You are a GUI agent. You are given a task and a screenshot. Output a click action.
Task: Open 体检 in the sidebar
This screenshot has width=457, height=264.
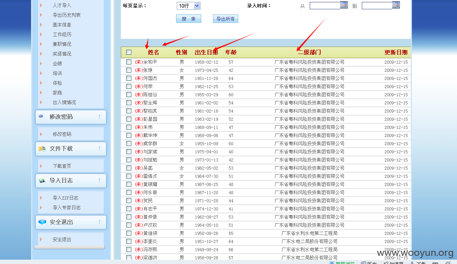pyautogui.click(x=57, y=83)
